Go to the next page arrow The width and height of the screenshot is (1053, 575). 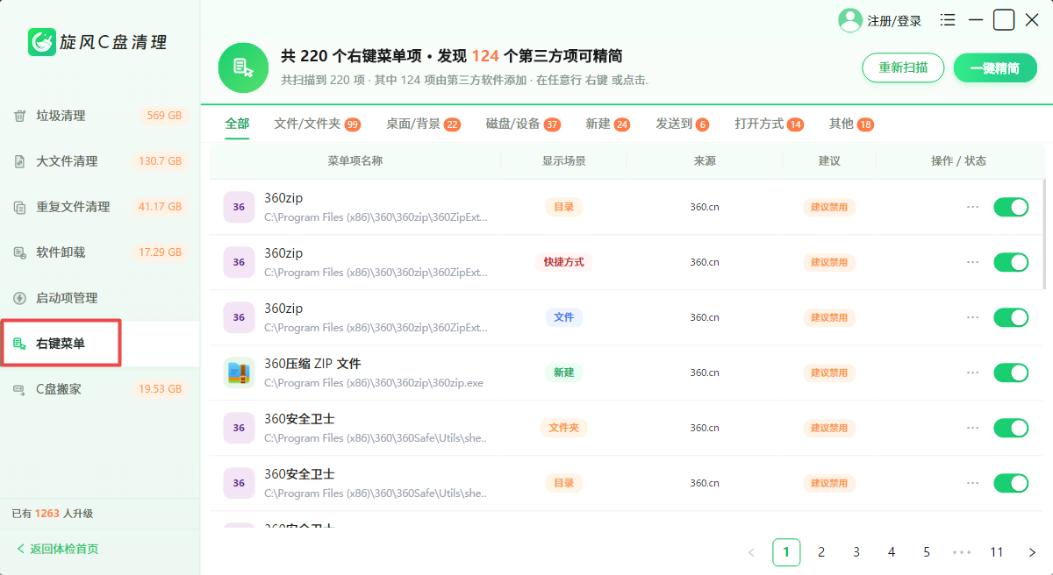coord(1032,552)
